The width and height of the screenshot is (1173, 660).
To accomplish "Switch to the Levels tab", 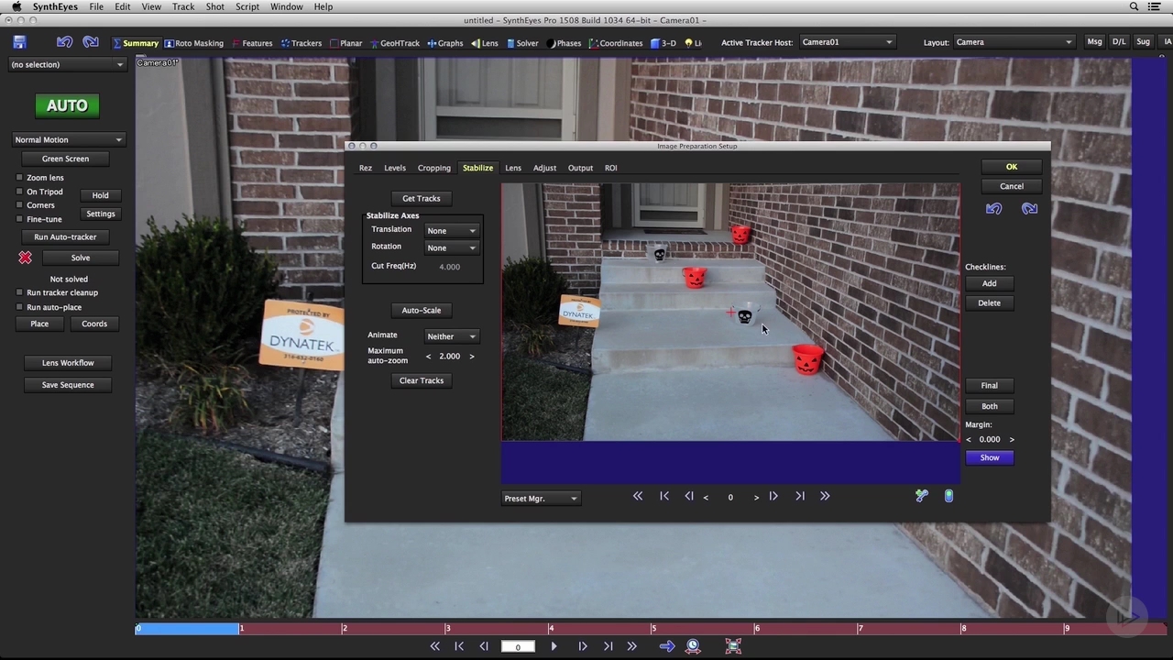I will [395, 169].
